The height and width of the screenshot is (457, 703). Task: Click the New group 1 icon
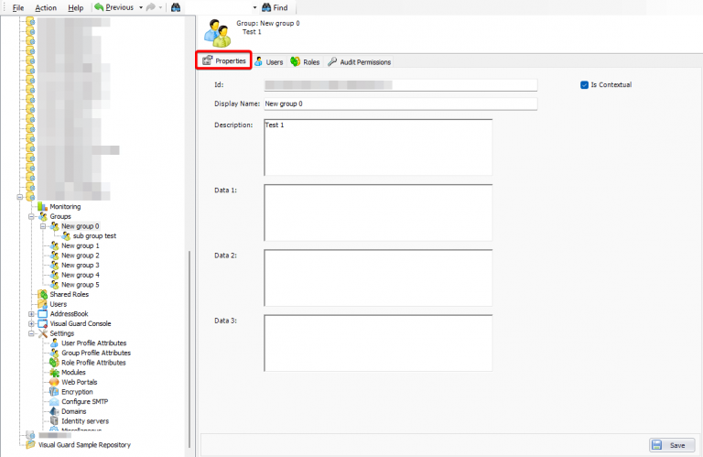point(54,245)
